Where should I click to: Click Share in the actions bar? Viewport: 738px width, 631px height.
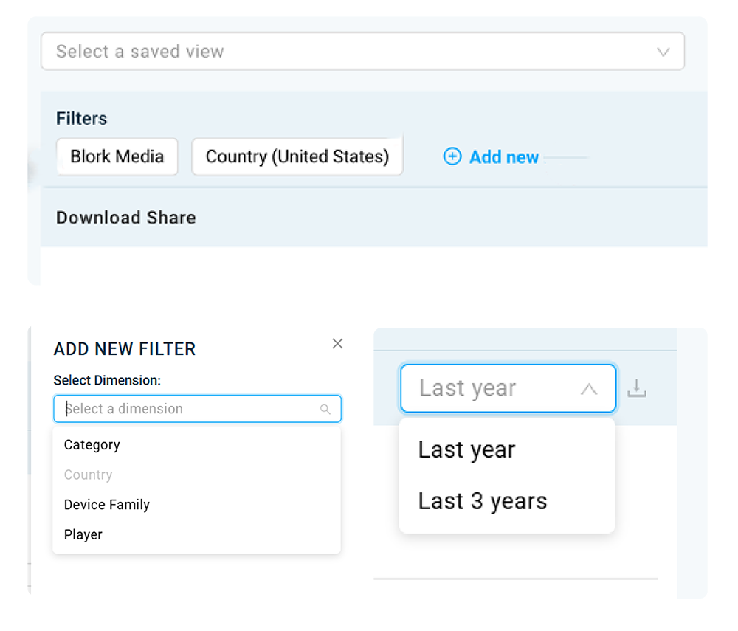tap(171, 218)
